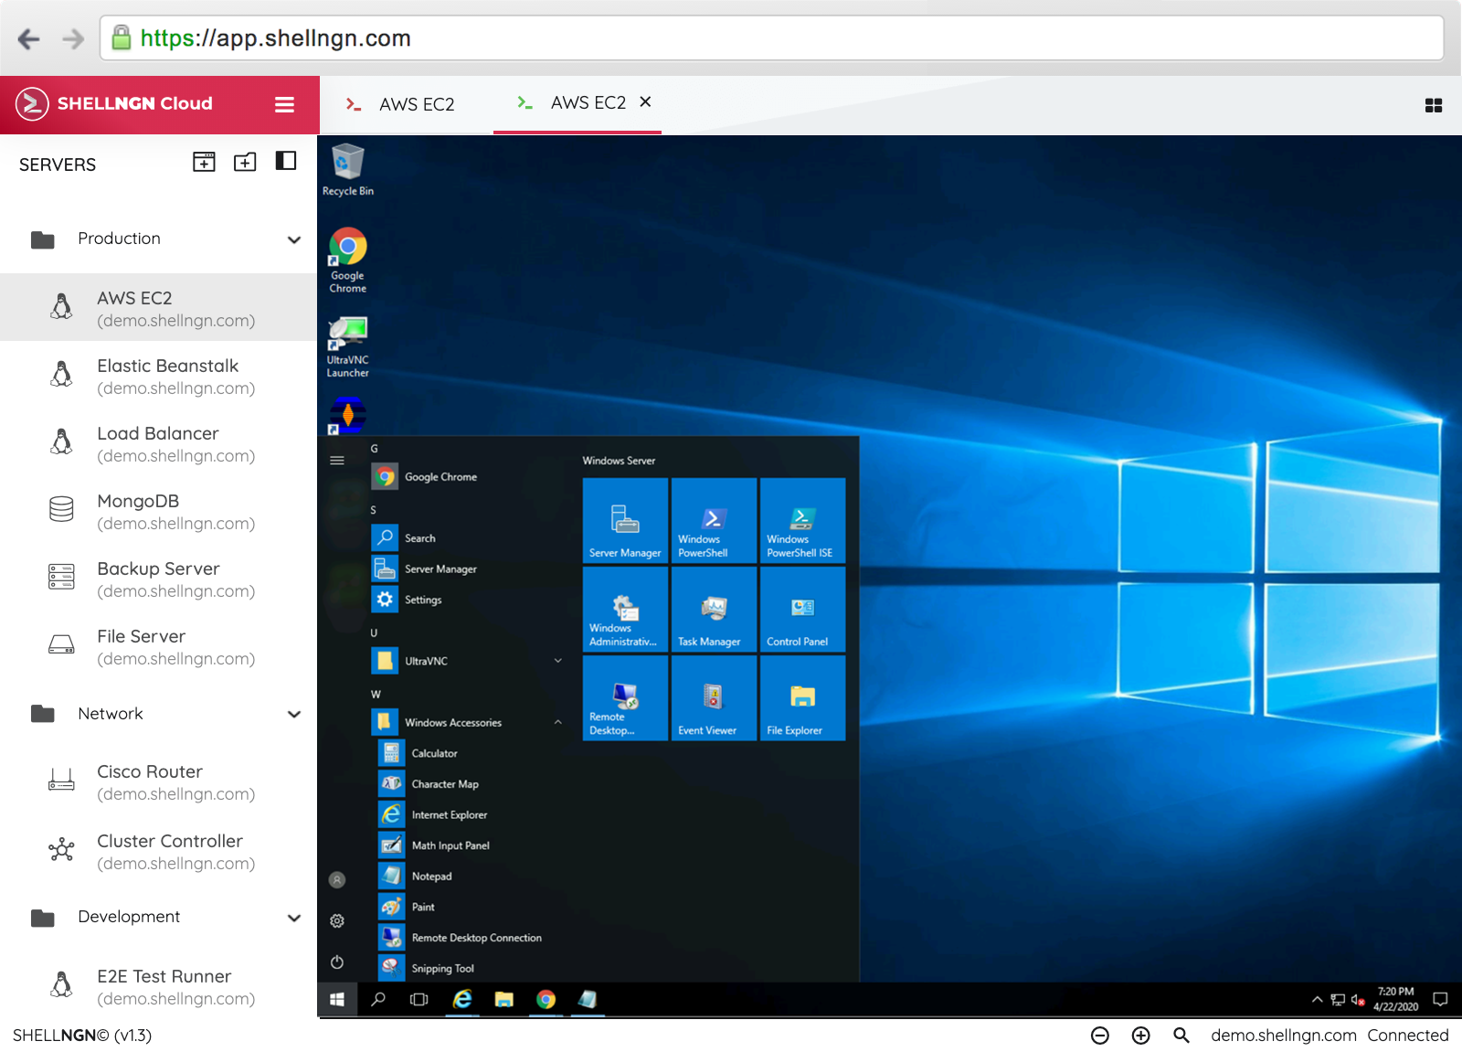Image resolution: width=1462 pixels, height=1052 pixels.
Task: Open the SHELLNGN hamburger menu
Action: coord(284,104)
